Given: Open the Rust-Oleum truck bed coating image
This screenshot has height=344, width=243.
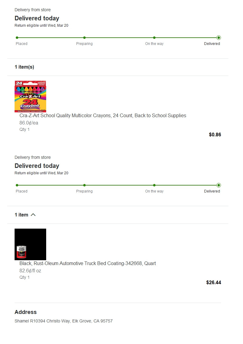Looking at the screenshot, I should click(x=30, y=244).
